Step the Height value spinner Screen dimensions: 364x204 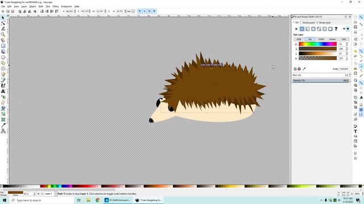125,11
